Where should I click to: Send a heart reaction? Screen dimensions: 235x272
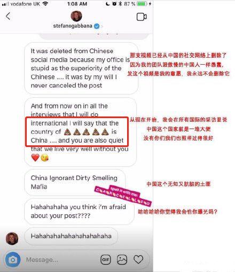pyautogui.click(x=138, y=259)
